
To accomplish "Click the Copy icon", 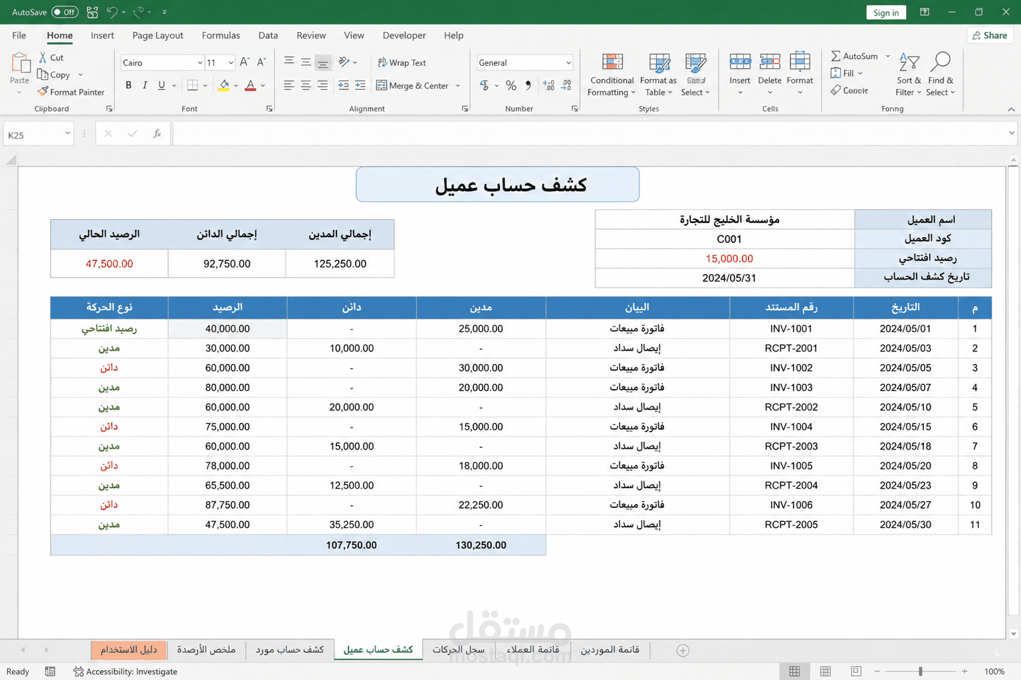I will pos(43,74).
